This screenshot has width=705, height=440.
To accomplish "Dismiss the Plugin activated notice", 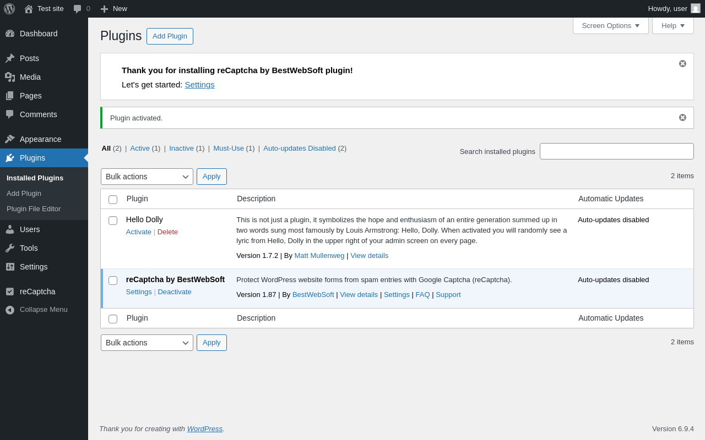I will pos(682,118).
